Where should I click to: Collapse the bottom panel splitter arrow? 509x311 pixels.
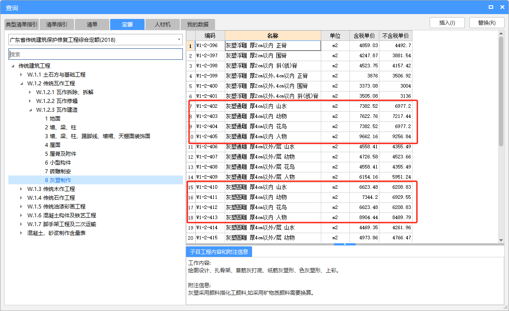pos(345,244)
